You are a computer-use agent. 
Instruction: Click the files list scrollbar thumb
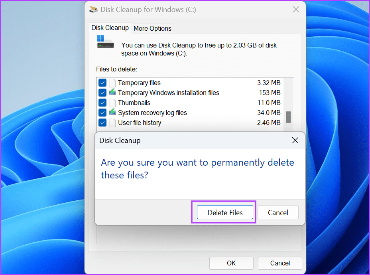pos(288,117)
